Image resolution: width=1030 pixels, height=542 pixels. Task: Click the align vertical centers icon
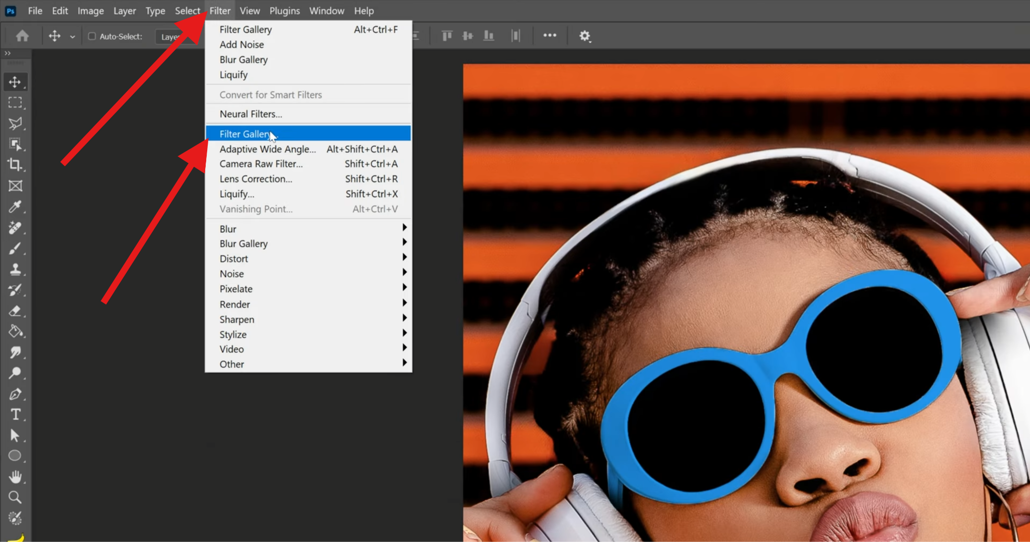tap(468, 36)
